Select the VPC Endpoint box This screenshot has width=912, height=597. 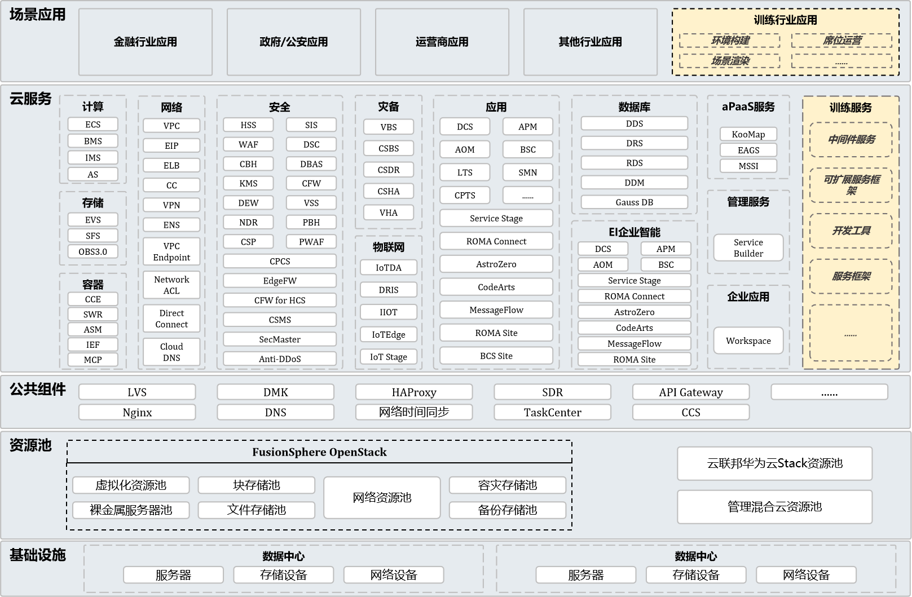click(171, 251)
